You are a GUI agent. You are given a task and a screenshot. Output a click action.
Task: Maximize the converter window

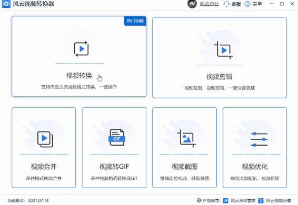282,4
